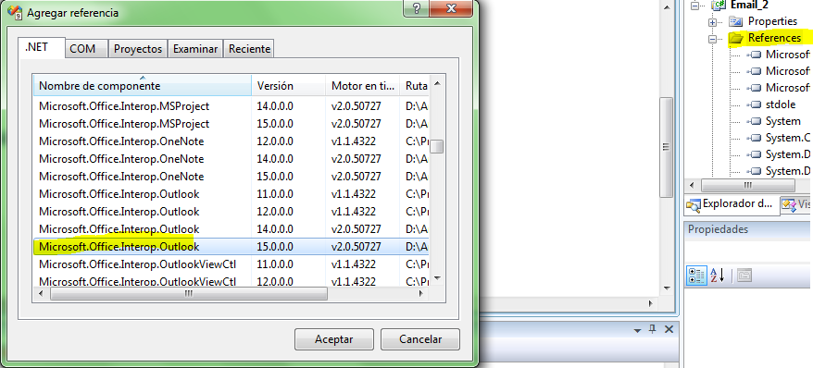Show properties by category icon
813x368 pixels.
(x=696, y=276)
